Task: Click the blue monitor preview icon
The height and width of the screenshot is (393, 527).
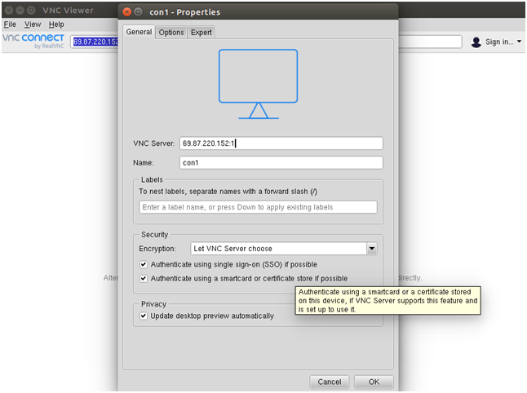Action: pyautogui.click(x=258, y=84)
